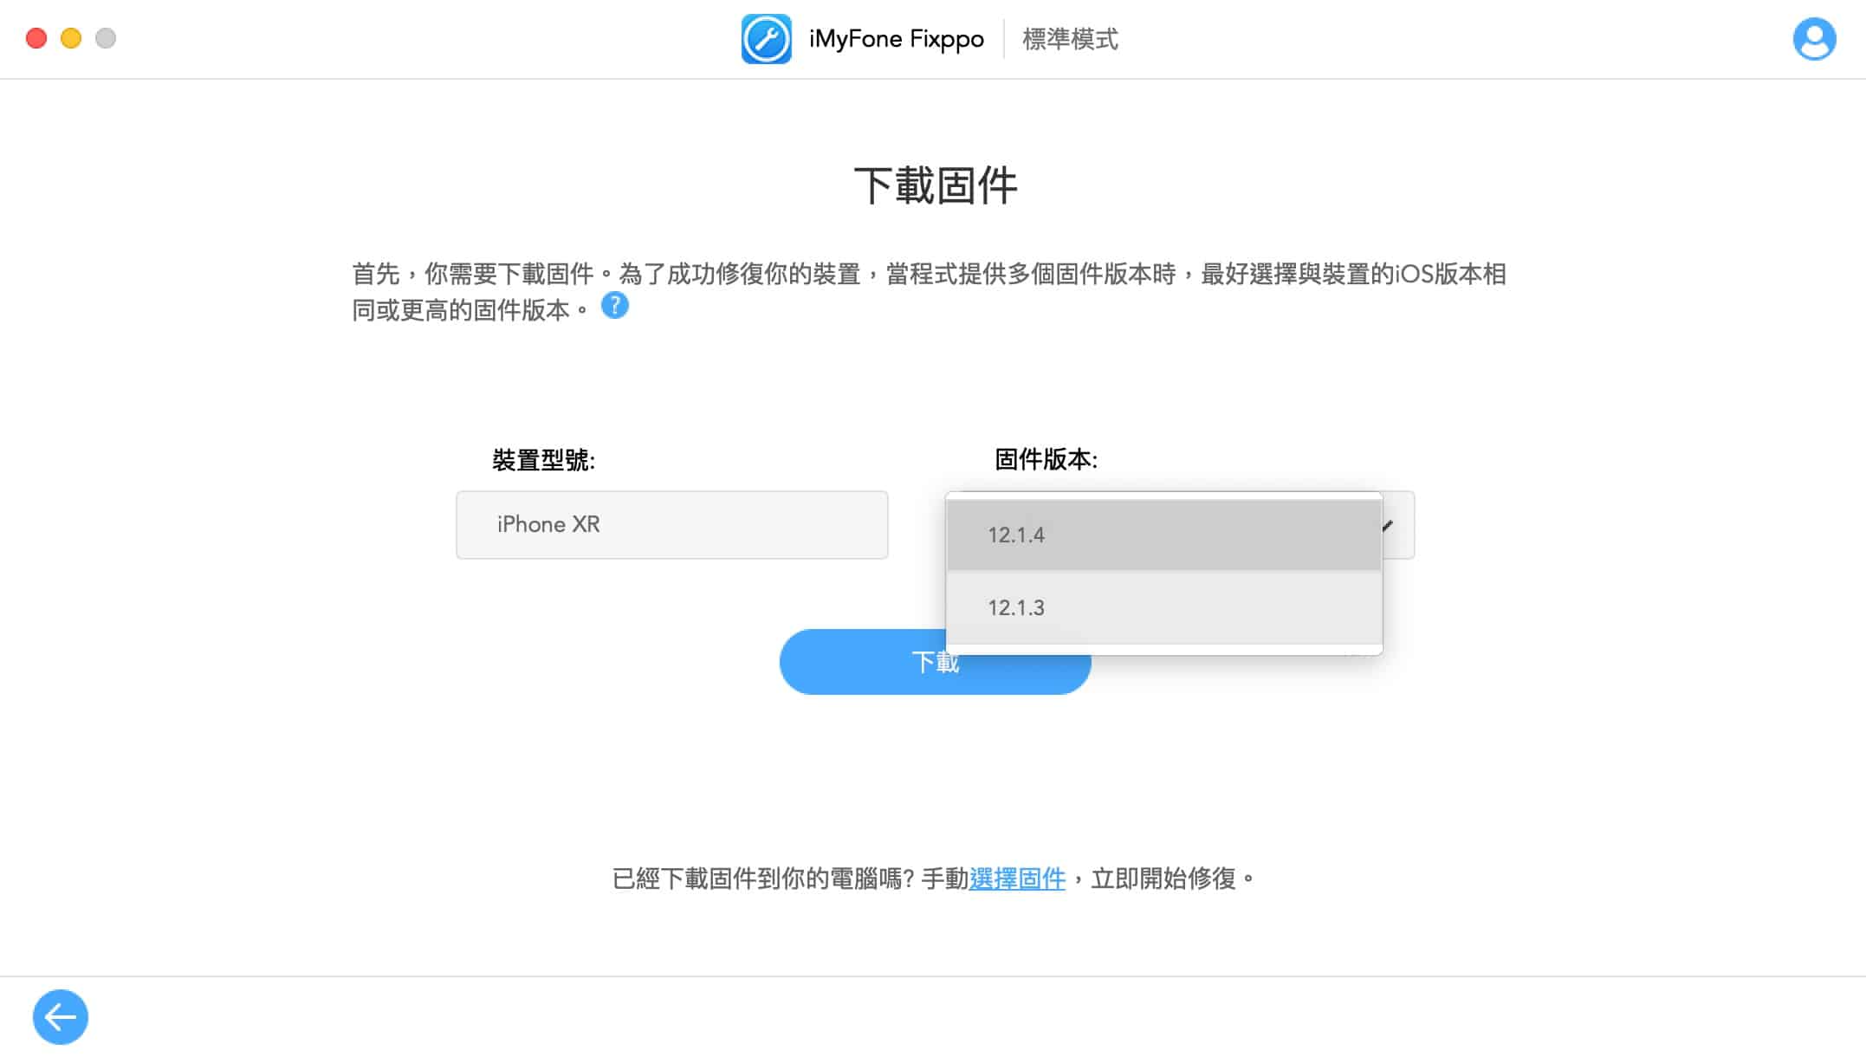The width and height of the screenshot is (1866, 1057).
Task: Go back using the blue arrow icon
Action: click(x=61, y=1016)
